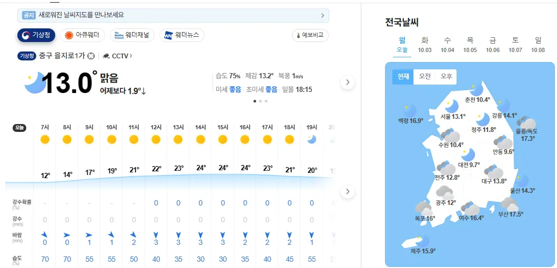The height and width of the screenshot is (268, 557).
Task: Click the 백령 moon icon on map
Action: [x=409, y=110]
